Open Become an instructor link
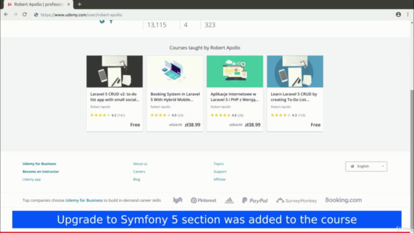The image size is (414, 233). 41,172
